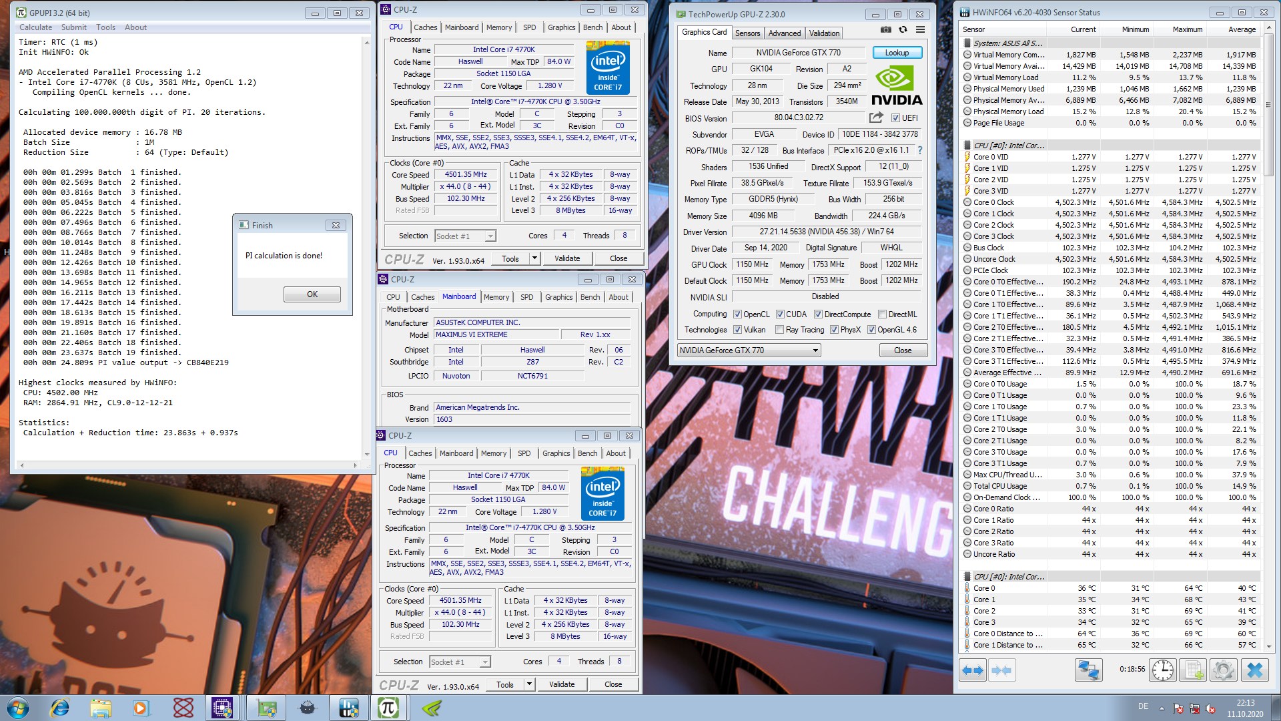Viewport: 1281px width, 721px height.
Task: Click the NVIDIA icon in the taskbar
Action: coord(432,708)
